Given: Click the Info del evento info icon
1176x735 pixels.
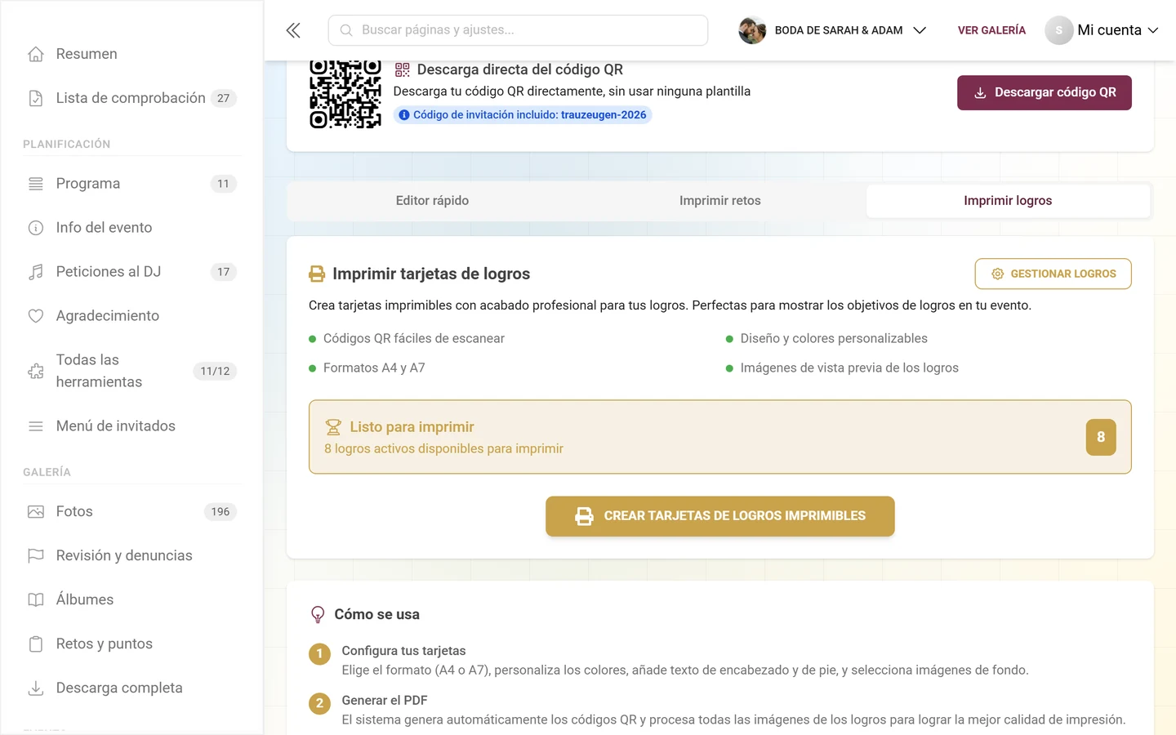Looking at the screenshot, I should pos(36,228).
